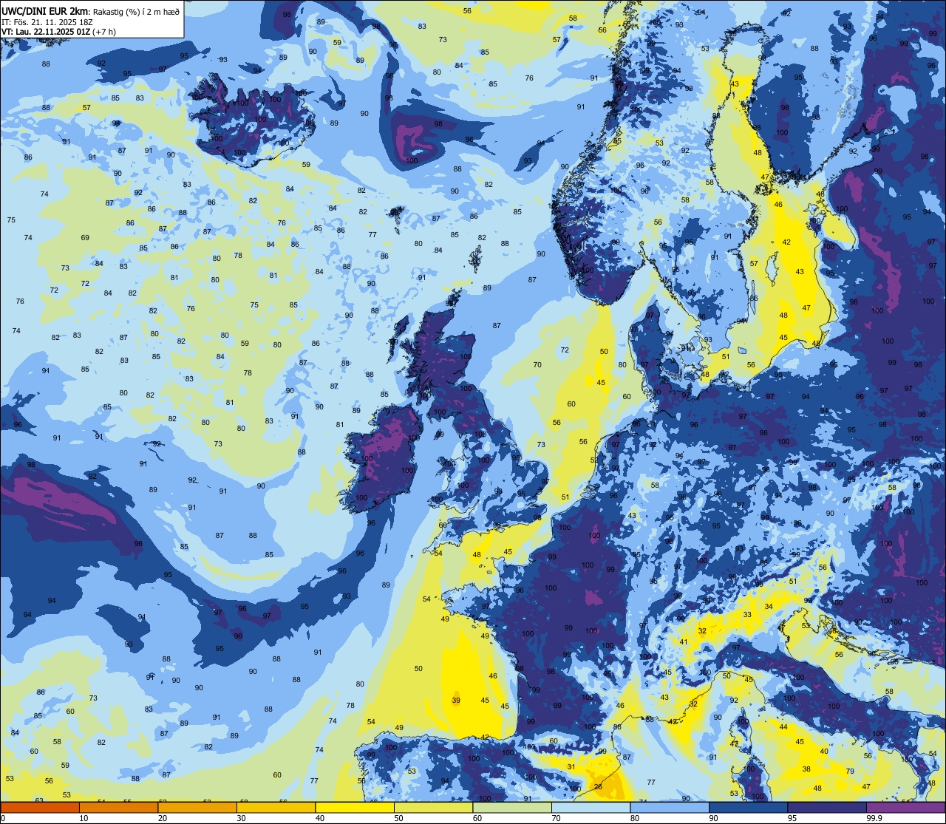The height and width of the screenshot is (824, 946).
Task: Pick the purple legend segment above 99.9
Action: 905,807
